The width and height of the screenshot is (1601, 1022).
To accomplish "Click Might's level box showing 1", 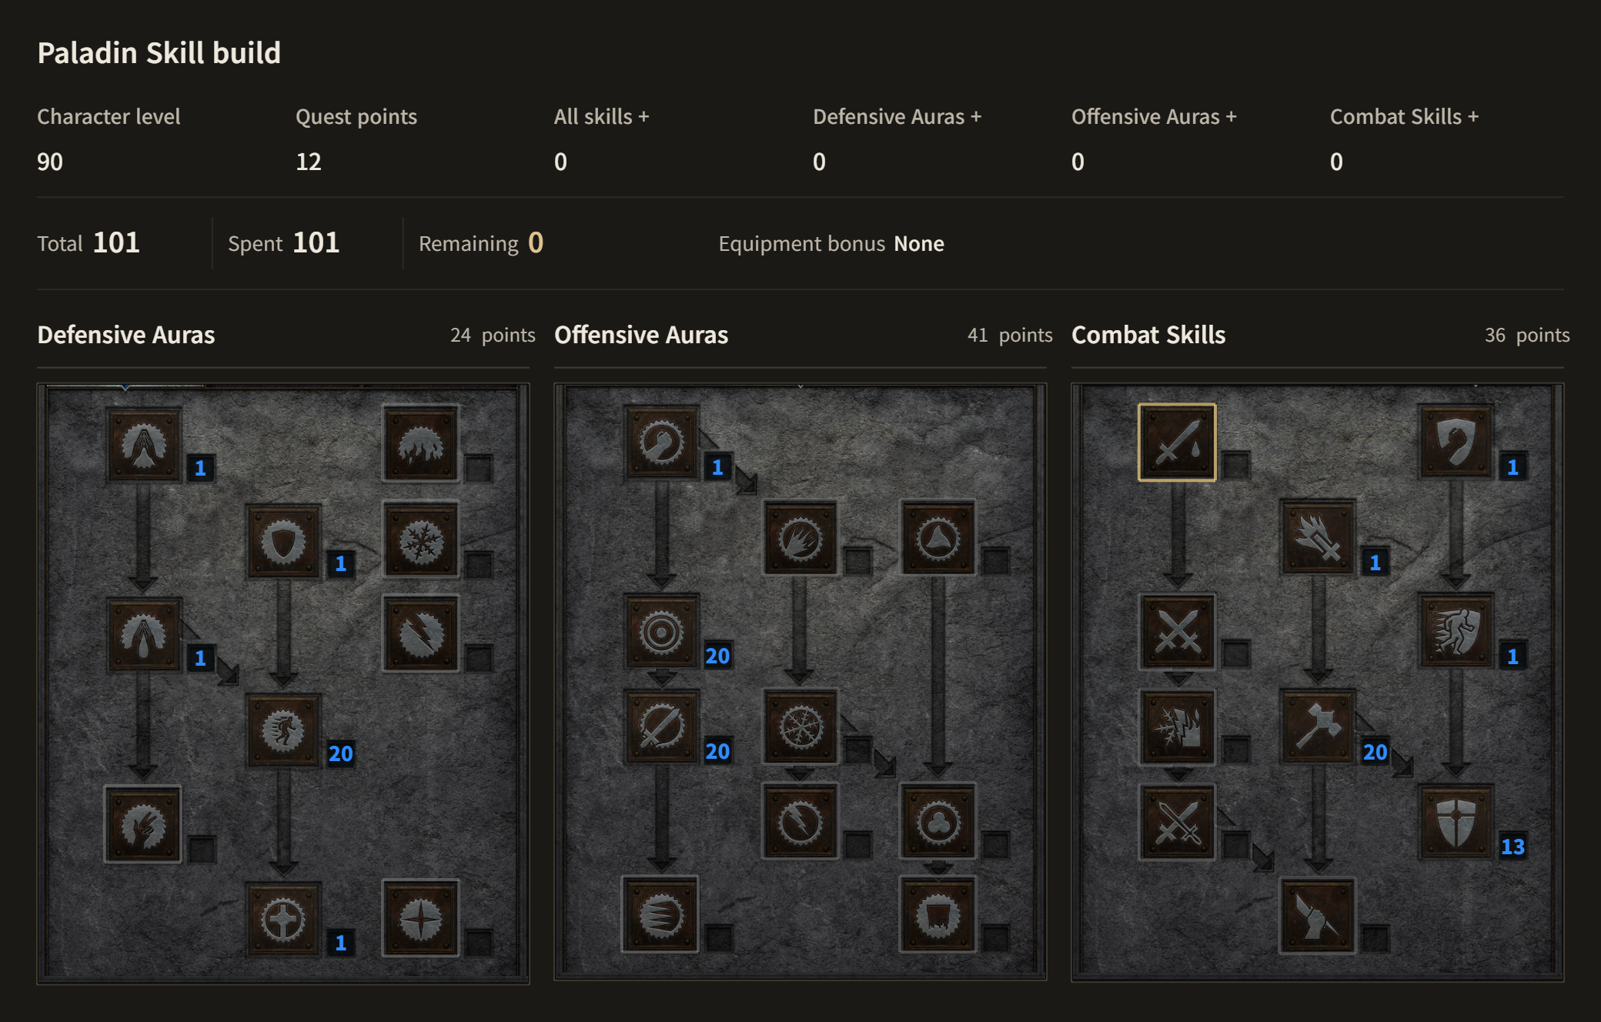I will tap(718, 467).
